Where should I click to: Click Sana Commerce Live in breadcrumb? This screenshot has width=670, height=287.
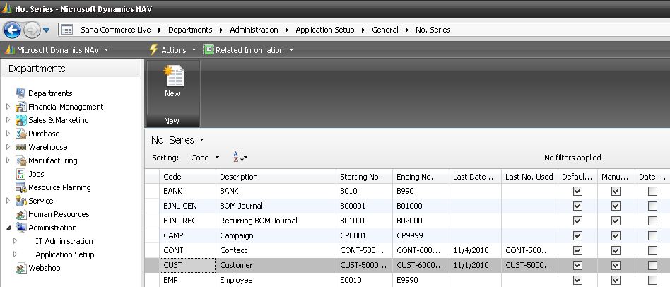click(116, 30)
